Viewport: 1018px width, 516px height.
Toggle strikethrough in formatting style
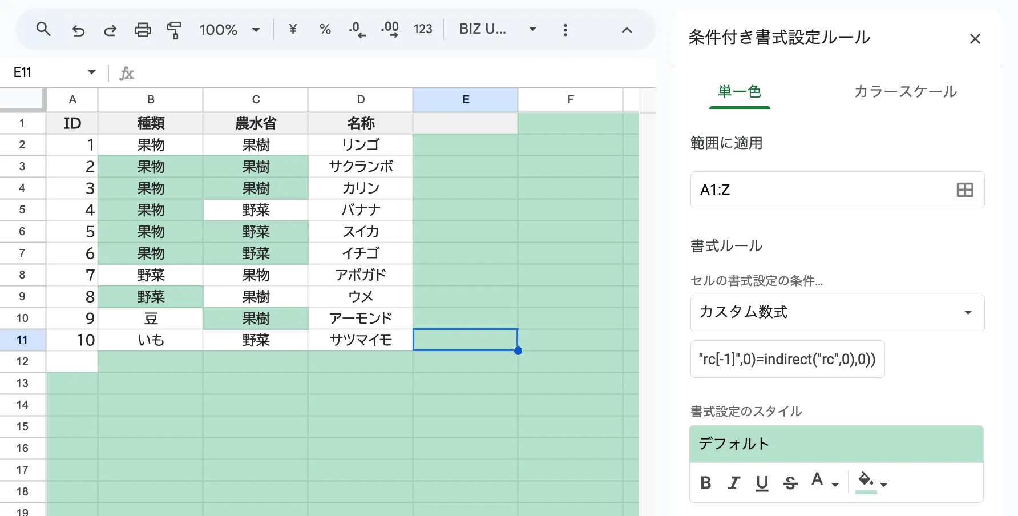[790, 483]
